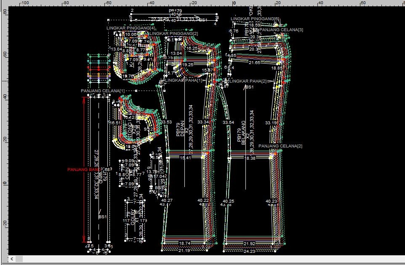
Task: Select the PANJANG CELANA[1] label
Action: coord(103,91)
